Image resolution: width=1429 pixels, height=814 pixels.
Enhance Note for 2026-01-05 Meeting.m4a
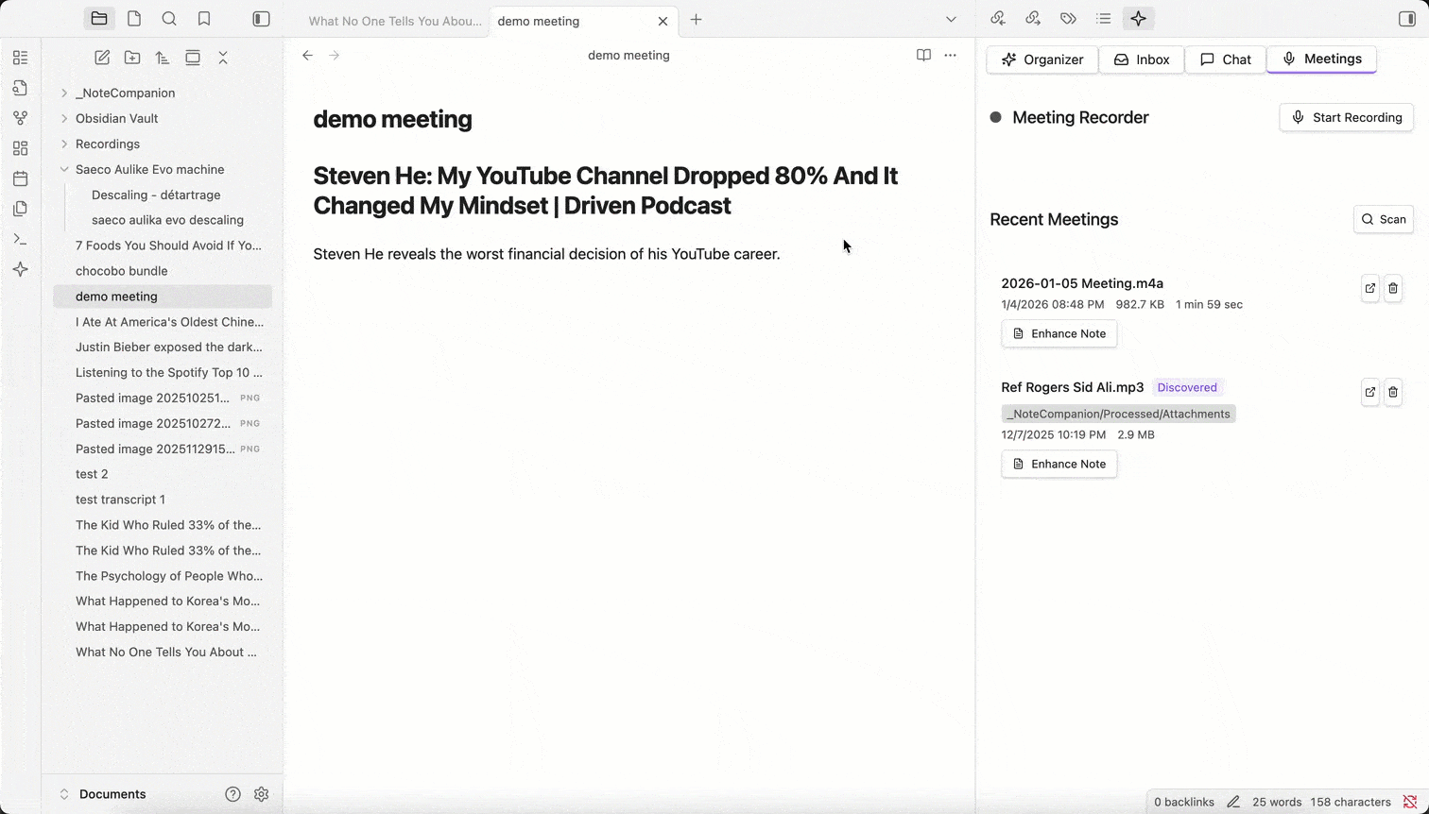pos(1059,333)
